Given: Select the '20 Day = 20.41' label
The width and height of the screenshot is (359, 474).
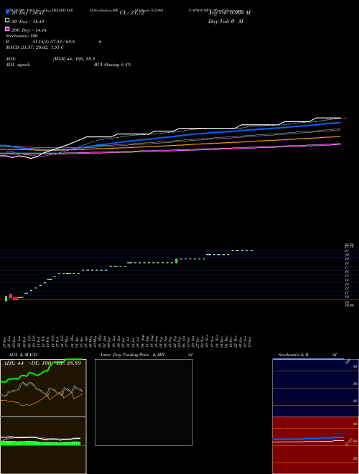Looking at the screenshot, I should click(28, 13).
